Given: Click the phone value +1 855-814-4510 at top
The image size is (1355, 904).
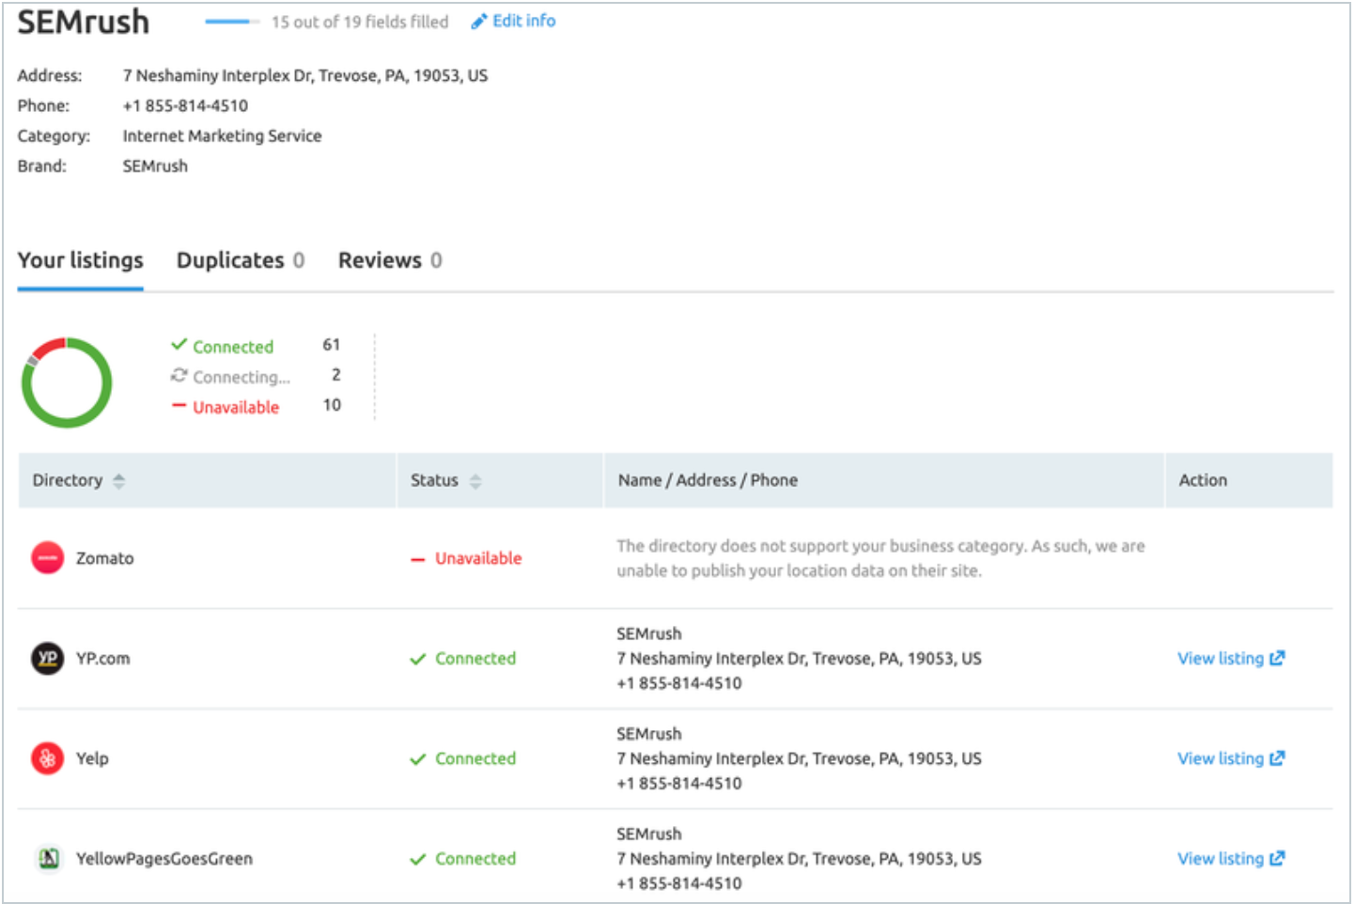Looking at the screenshot, I should tap(185, 105).
